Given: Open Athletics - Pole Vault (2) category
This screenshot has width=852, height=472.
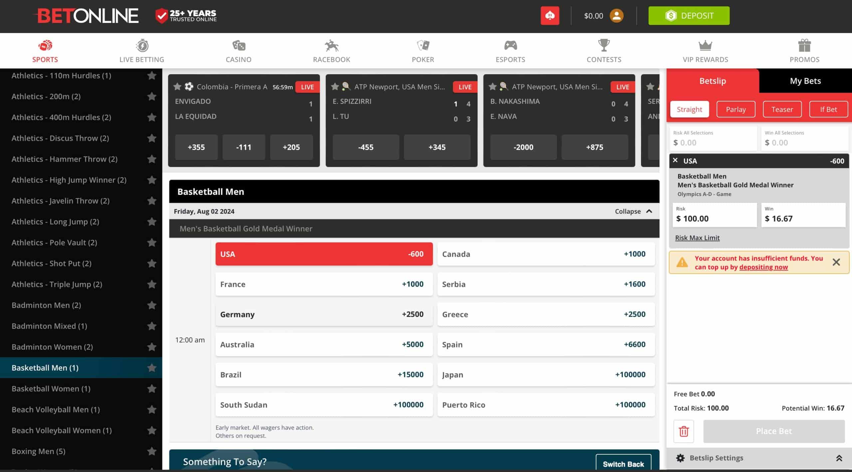Looking at the screenshot, I should pyautogui.click(x=55, y=243).
